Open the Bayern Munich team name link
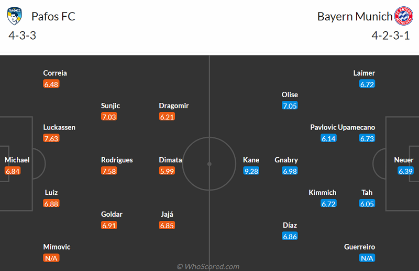 coord(355,16)
